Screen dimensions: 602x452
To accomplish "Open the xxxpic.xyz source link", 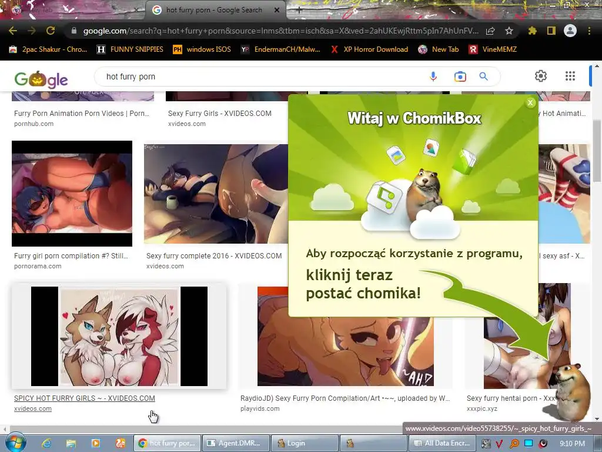I will pos(482,408).
